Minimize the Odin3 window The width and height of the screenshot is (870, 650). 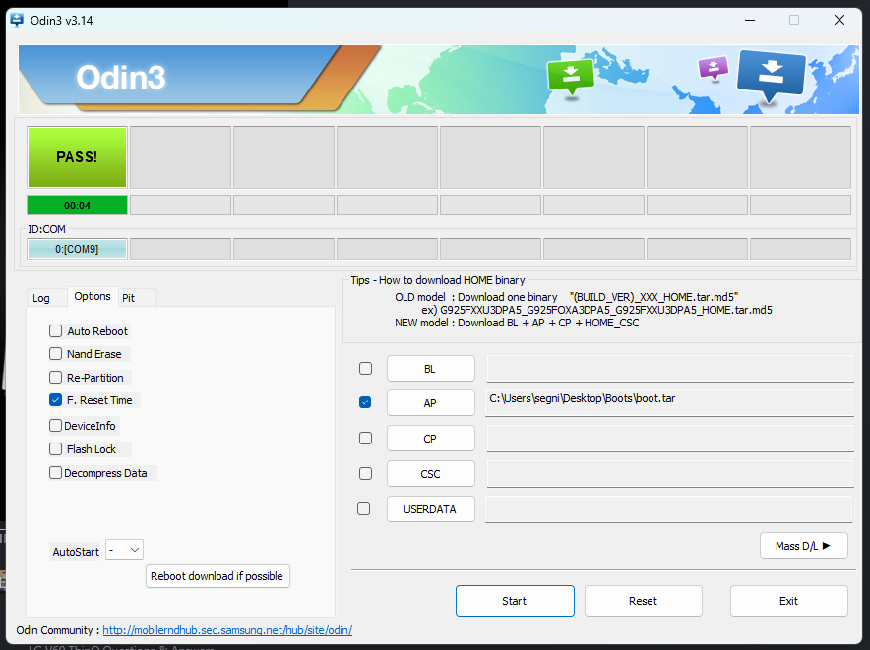750,20
